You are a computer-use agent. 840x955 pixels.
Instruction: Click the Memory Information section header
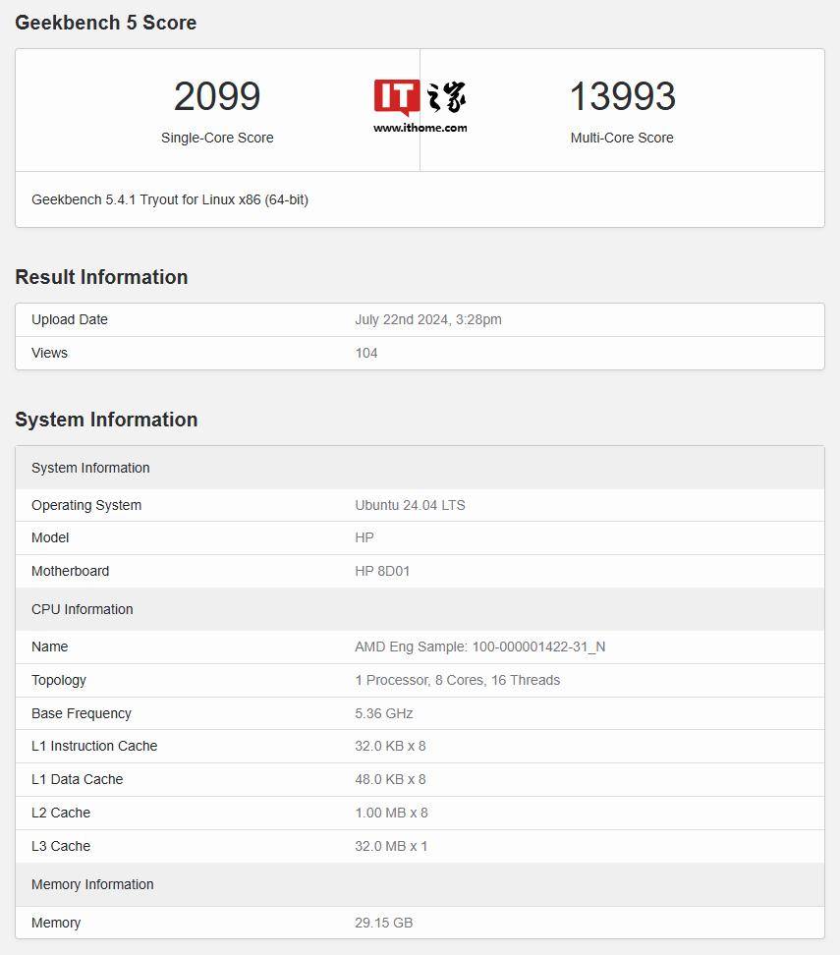pyautogui.click(x=420, y=884)
